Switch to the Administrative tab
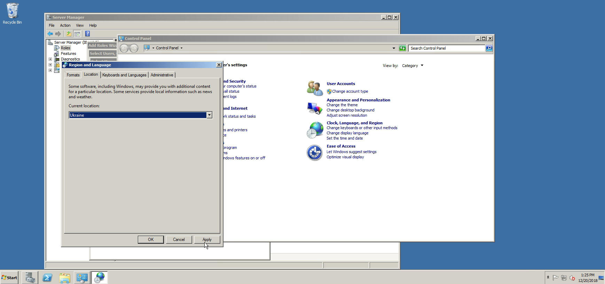Screen dimensions: 605x284 point(162,75)
